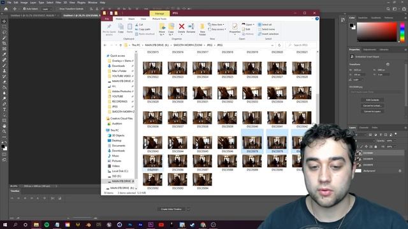Click the Convert to Layers button

pyautogui.click(x=372, y=111)
